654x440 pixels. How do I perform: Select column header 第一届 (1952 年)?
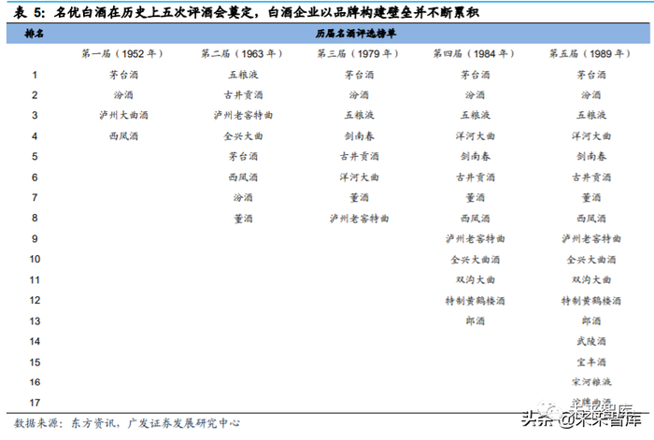coord(122,54)
